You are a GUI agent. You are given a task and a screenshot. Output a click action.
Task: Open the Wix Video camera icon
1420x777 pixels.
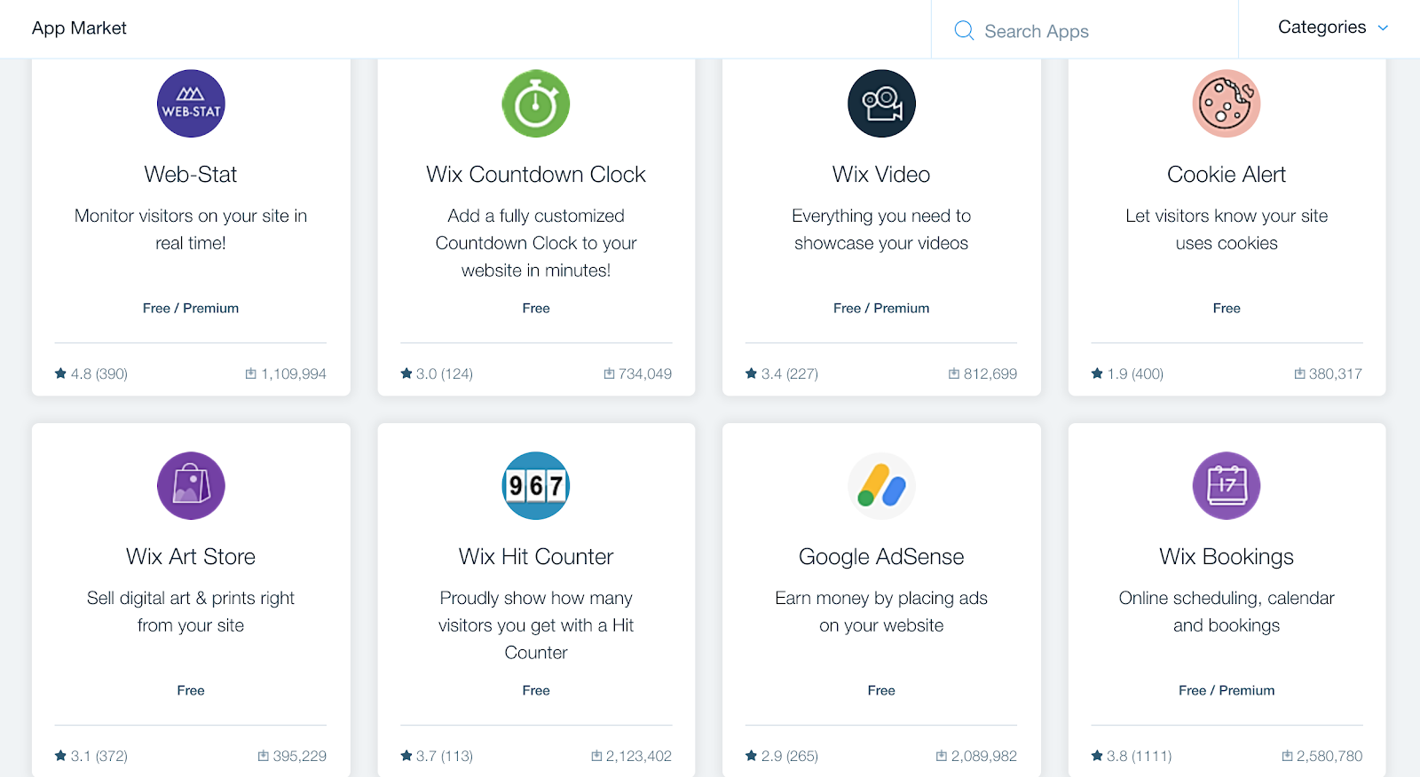tap(881, 104)
